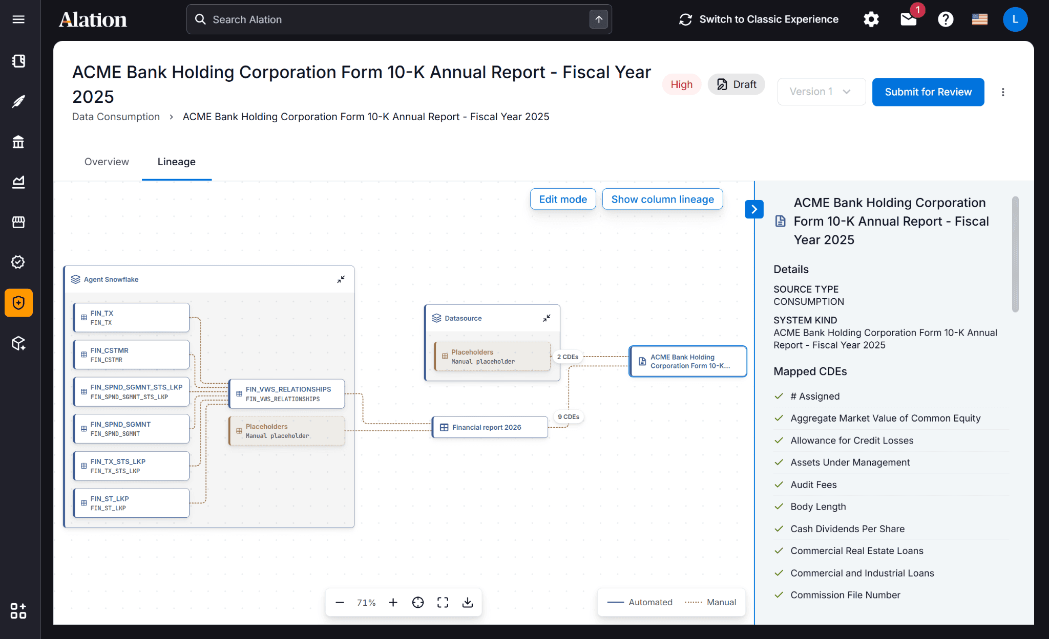Viewport: 1049px width, 639px height.
Task: Open the hamburger navigation menu
Action: (x=18, y=19)
